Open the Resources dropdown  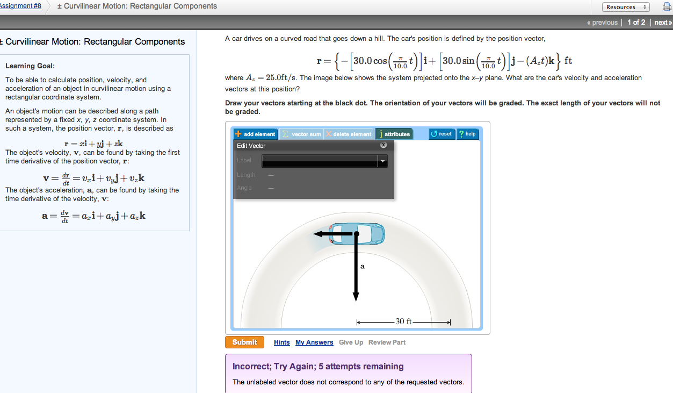(x=626, y=6)
